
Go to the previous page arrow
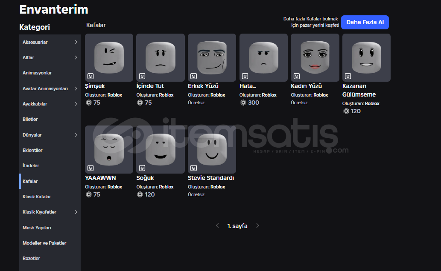point(217,225)
